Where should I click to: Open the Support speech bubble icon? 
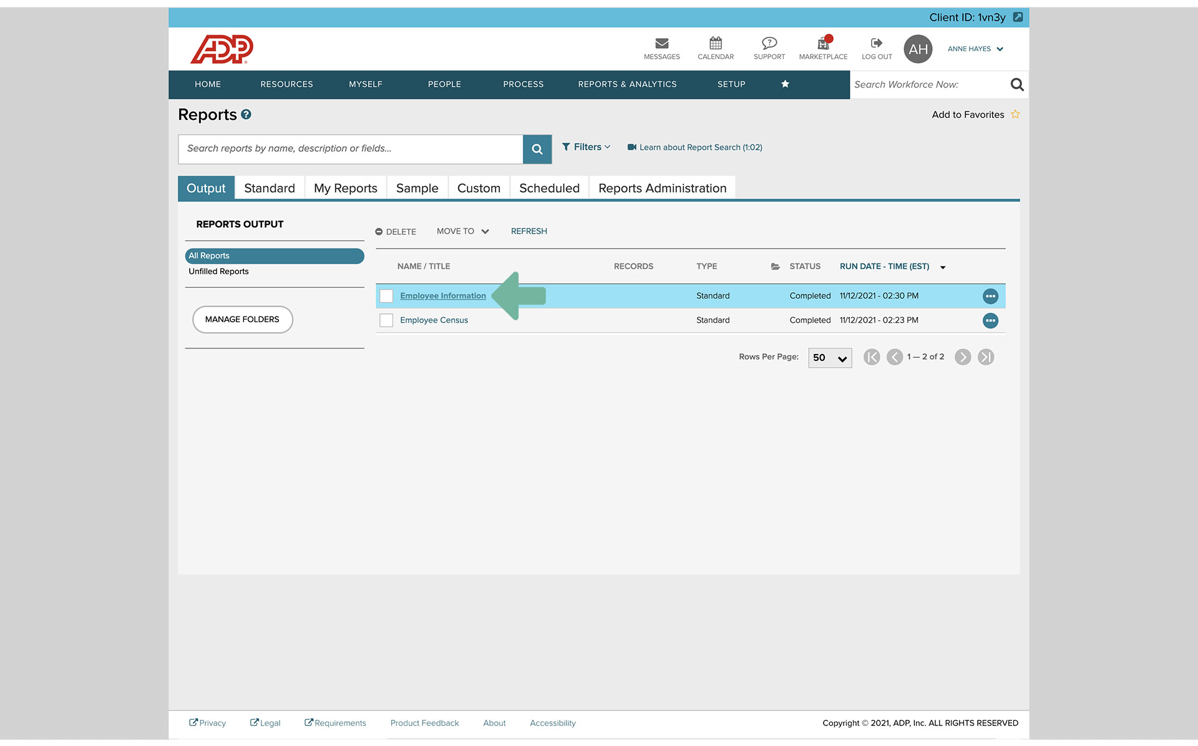(769, 43)
